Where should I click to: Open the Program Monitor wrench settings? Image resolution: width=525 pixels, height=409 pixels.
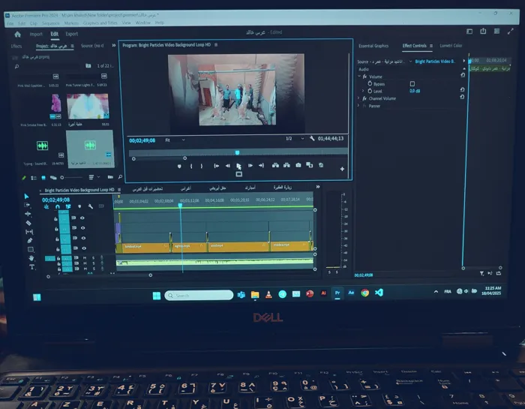pos(311,139)
